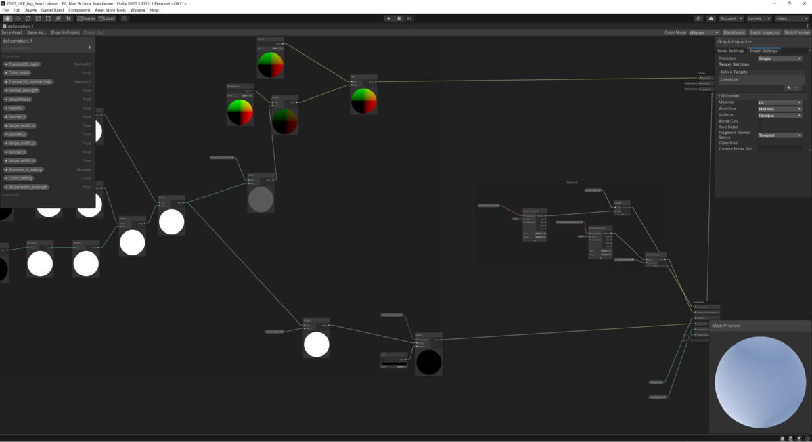The height and width of the screenshot is (442, 812).
Task: Select the Scale tool in the toolbar
Action: [x=38, y=18]
